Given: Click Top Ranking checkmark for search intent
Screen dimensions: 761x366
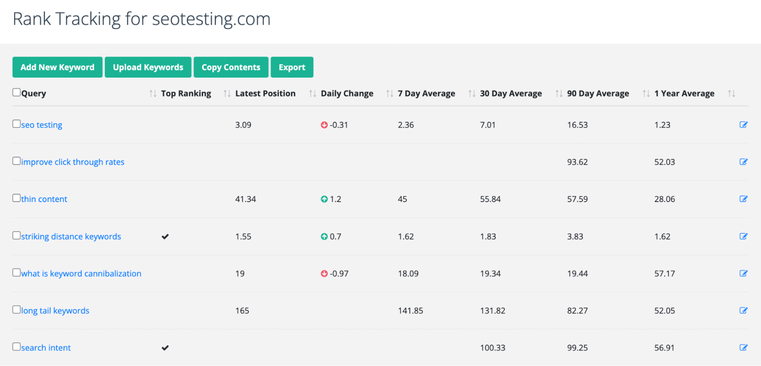Looking at the screenshot, I should [165, 348].
